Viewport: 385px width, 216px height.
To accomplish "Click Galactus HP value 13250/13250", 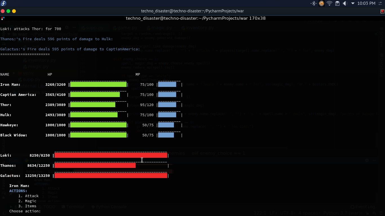I will pos(37,175).
